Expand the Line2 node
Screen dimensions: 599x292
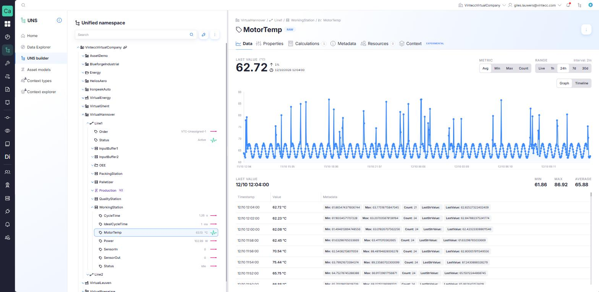[88, 274]
